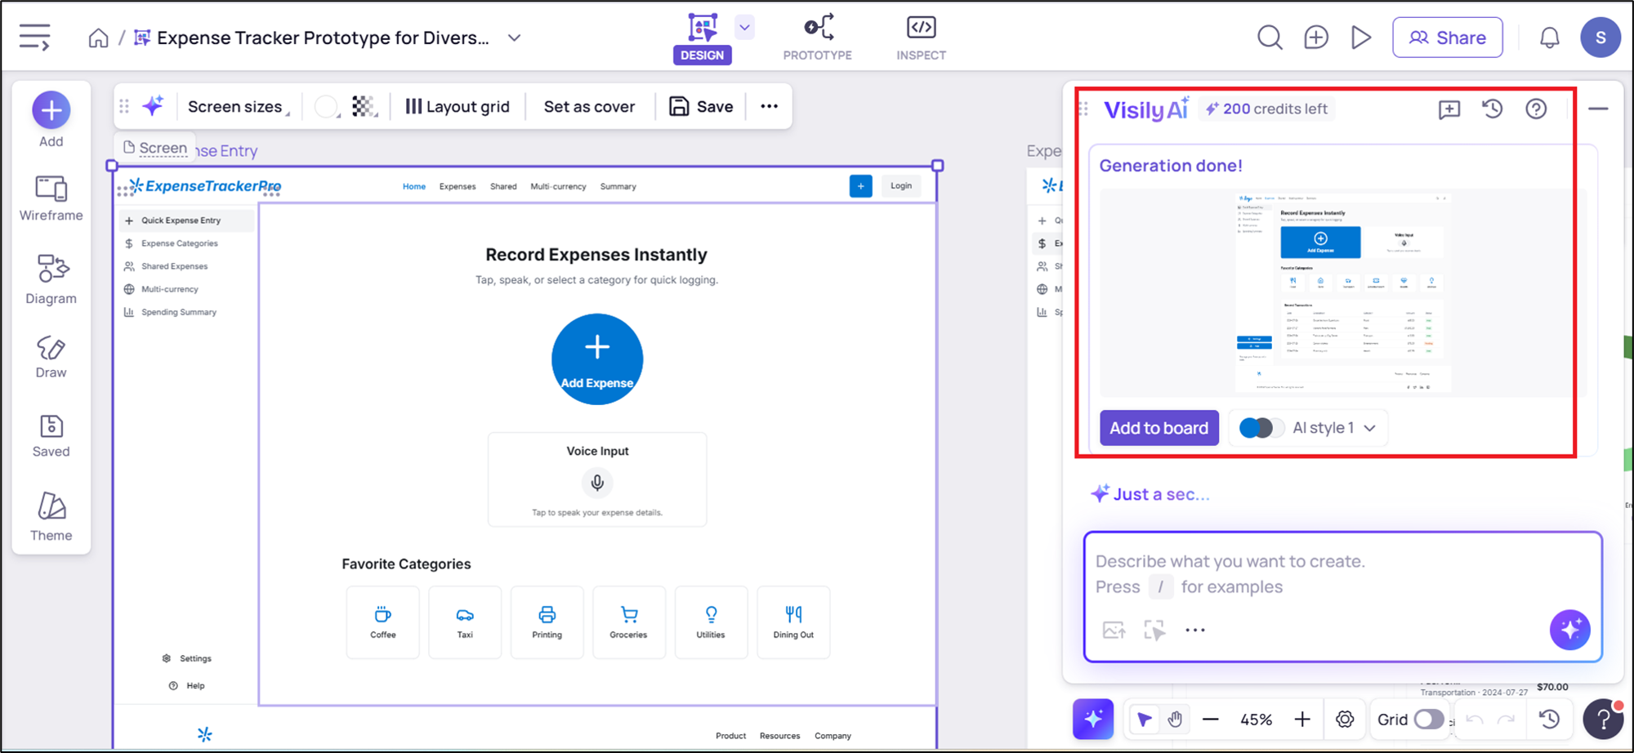Viewport: 1634px width, 753px height.
Task: Attach an image to the AI prompt
Action: coord(1114,630)
